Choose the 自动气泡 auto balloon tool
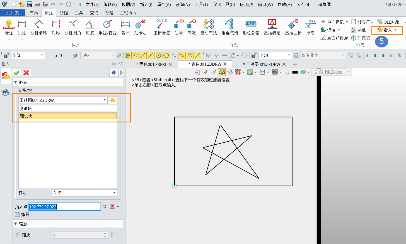This screenshot has height=244, width=406. pyautogui.click(x=209, y=27)
